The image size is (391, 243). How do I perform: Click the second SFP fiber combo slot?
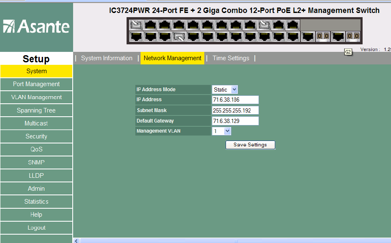pos(353,37)
